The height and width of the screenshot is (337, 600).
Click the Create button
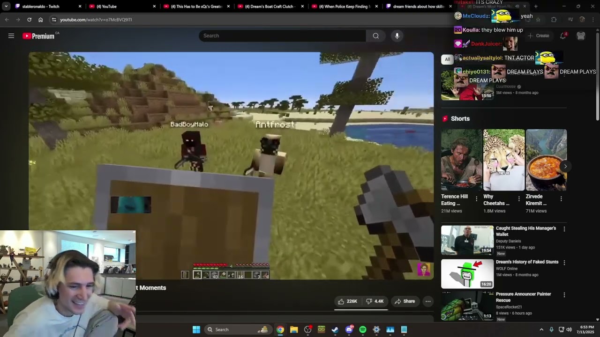pyautogui.click(x=538, y=36)
